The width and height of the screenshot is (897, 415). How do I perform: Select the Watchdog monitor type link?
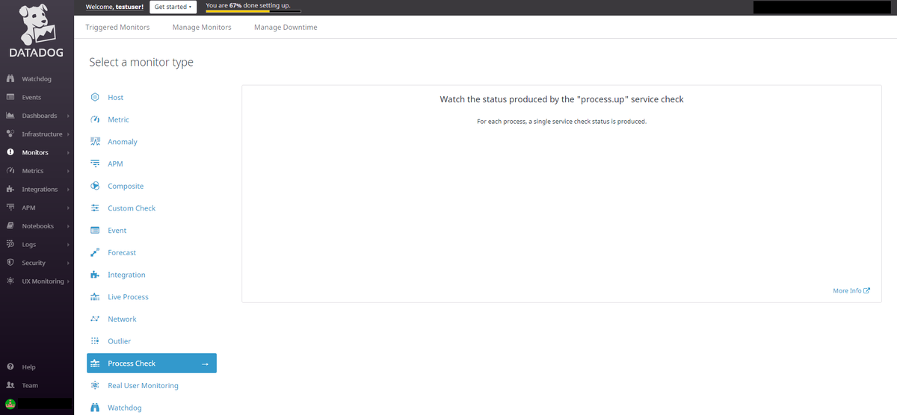click(x=124, y=408)
